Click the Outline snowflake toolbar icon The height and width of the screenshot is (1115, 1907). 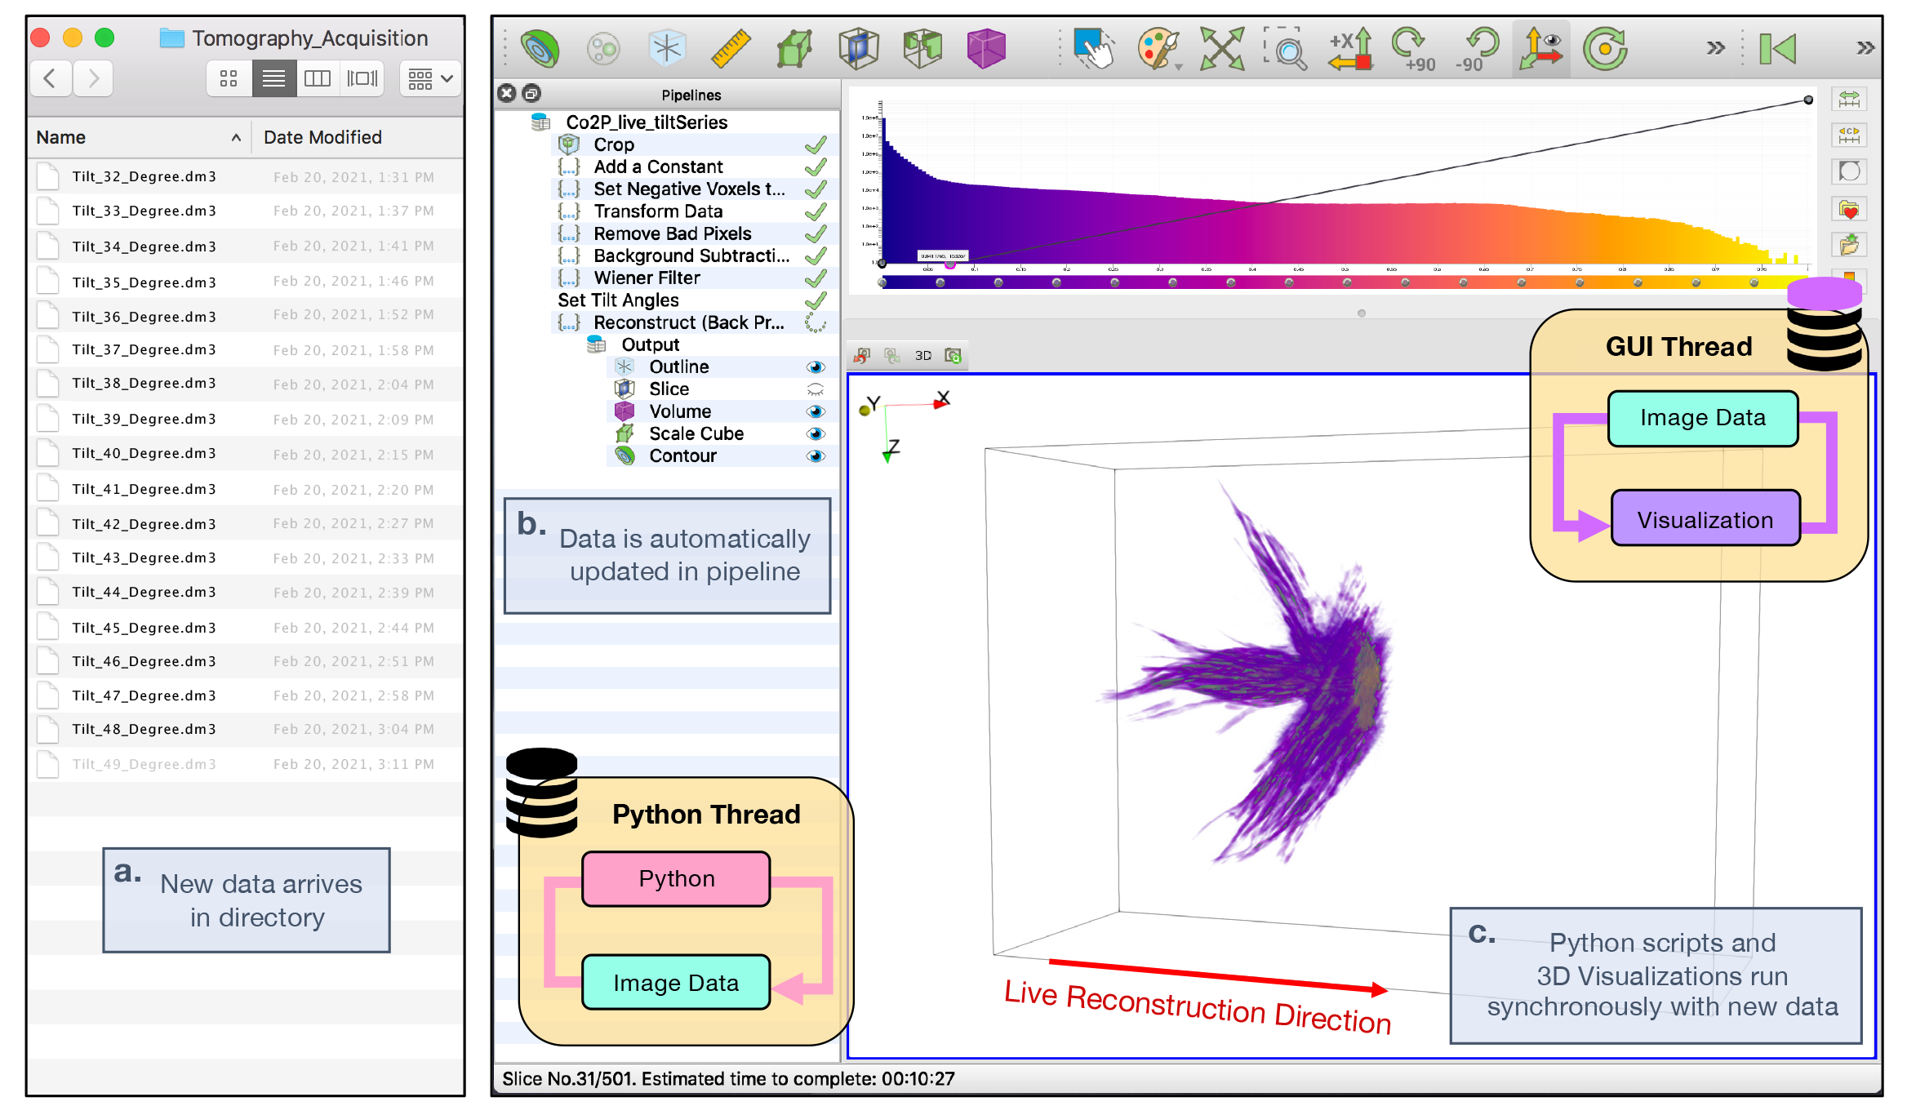tap(667, 49)
